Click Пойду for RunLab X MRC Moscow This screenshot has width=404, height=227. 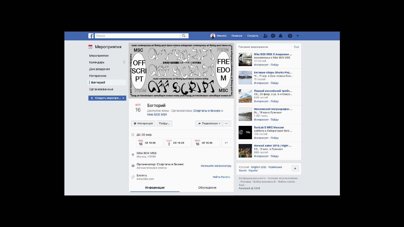(x=275, y=138)
